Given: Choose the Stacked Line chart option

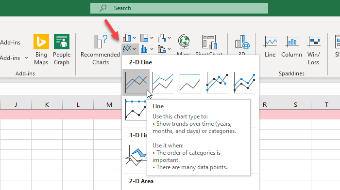Looking at the screenshot, I should [x=163, y=83].
